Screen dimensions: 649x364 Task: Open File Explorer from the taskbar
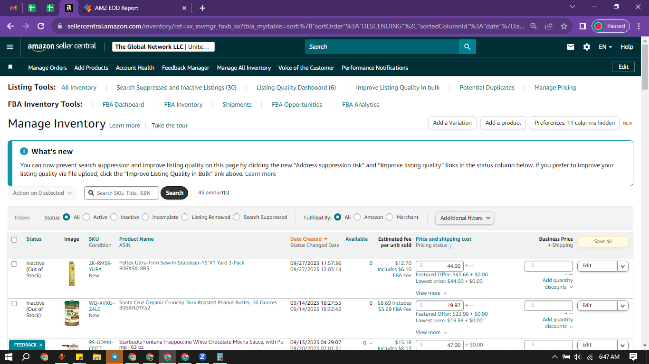tap(96, 357)
